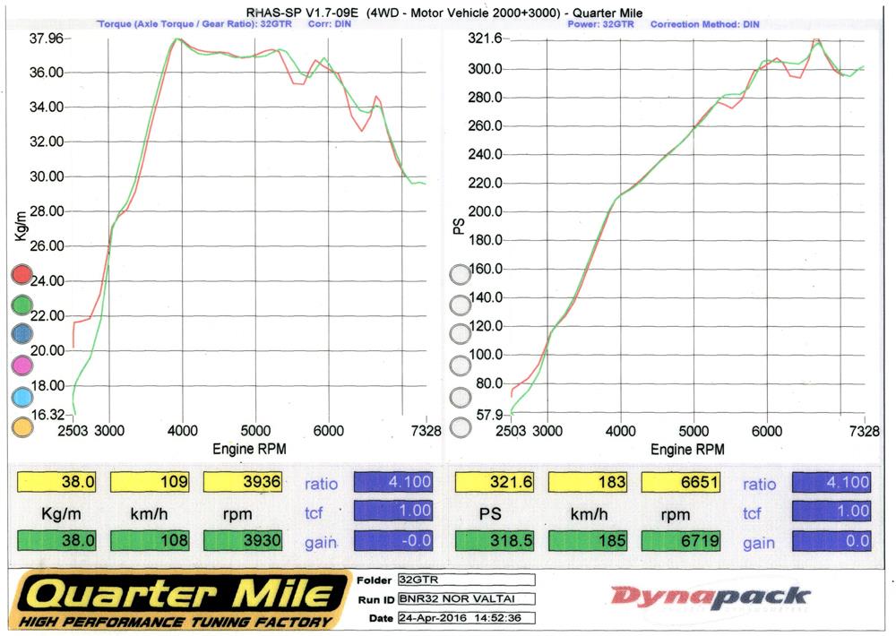Click the green 6719 rpm field

tap(681, 540)
